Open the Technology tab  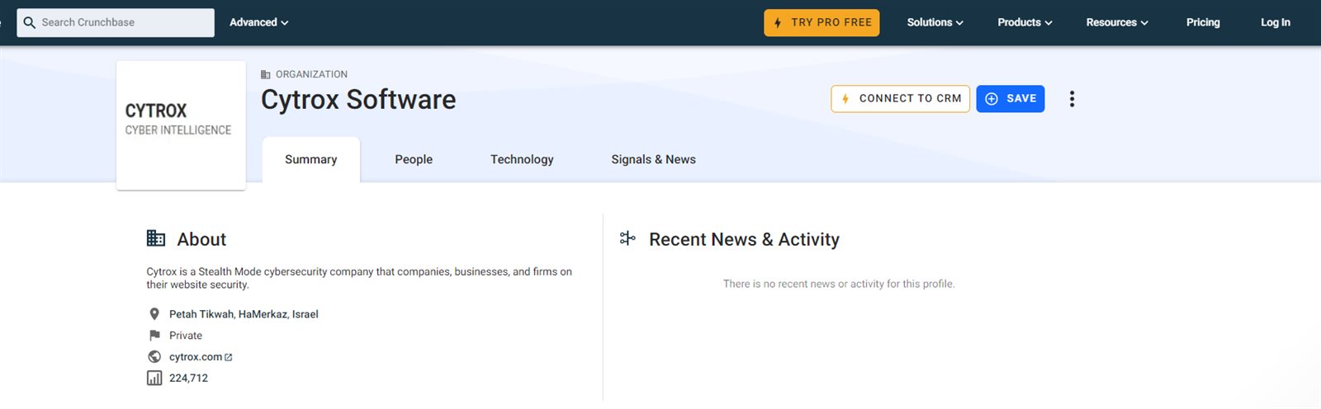522,159
